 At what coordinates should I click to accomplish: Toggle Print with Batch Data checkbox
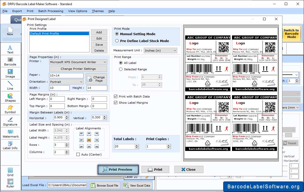(115, 97)
